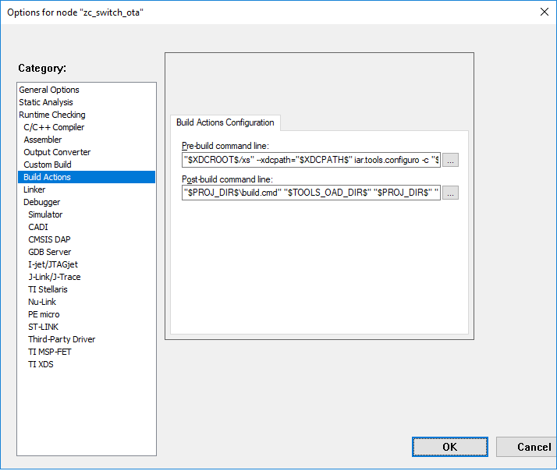Close the Options dialog window
Screen dimensions: 557x471
[x=543, y=11]
